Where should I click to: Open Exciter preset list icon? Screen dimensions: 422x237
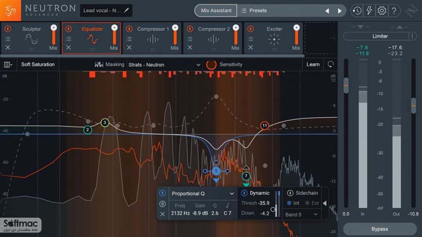pyautogui.click(x=250, y=39)
